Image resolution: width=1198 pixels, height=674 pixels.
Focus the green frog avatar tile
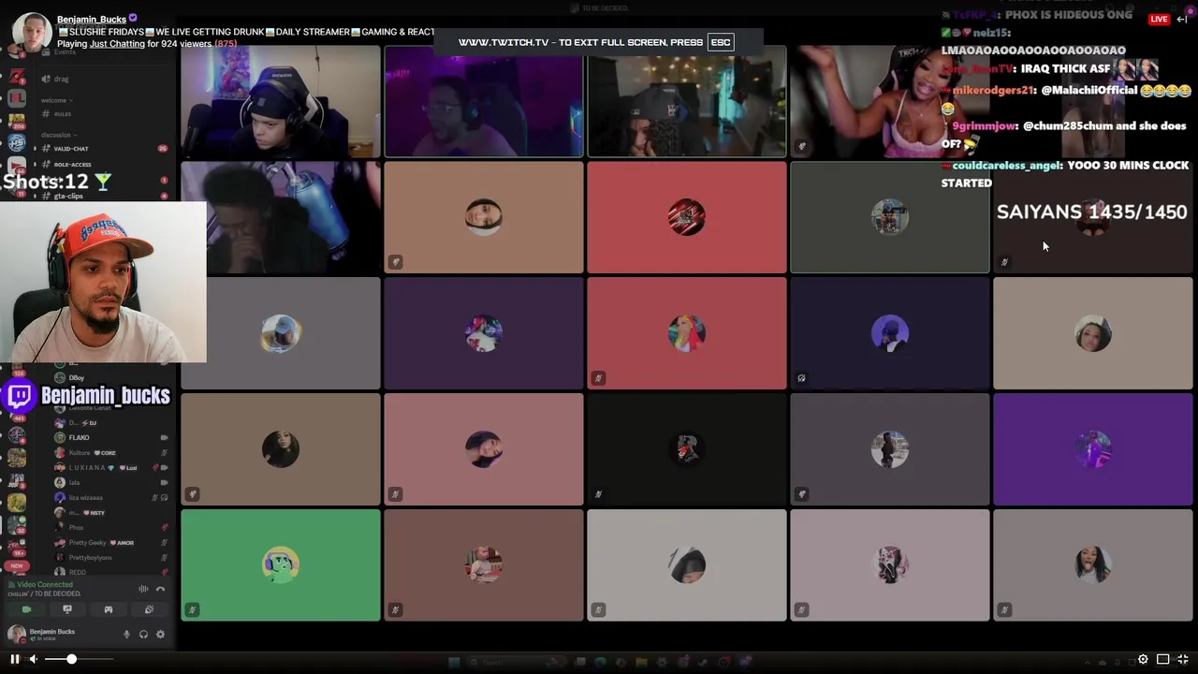tap(281, 565)
